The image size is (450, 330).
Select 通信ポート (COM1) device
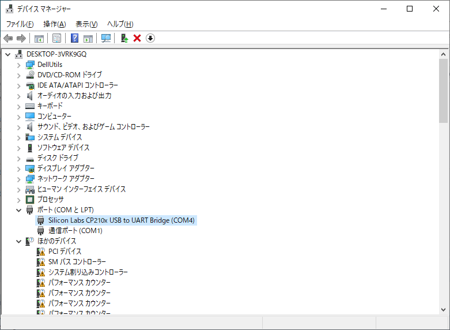click(75, 231)
